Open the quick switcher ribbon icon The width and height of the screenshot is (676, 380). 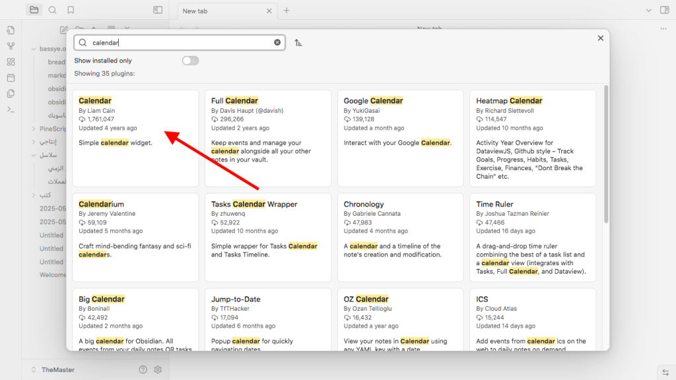coord(11,30)
